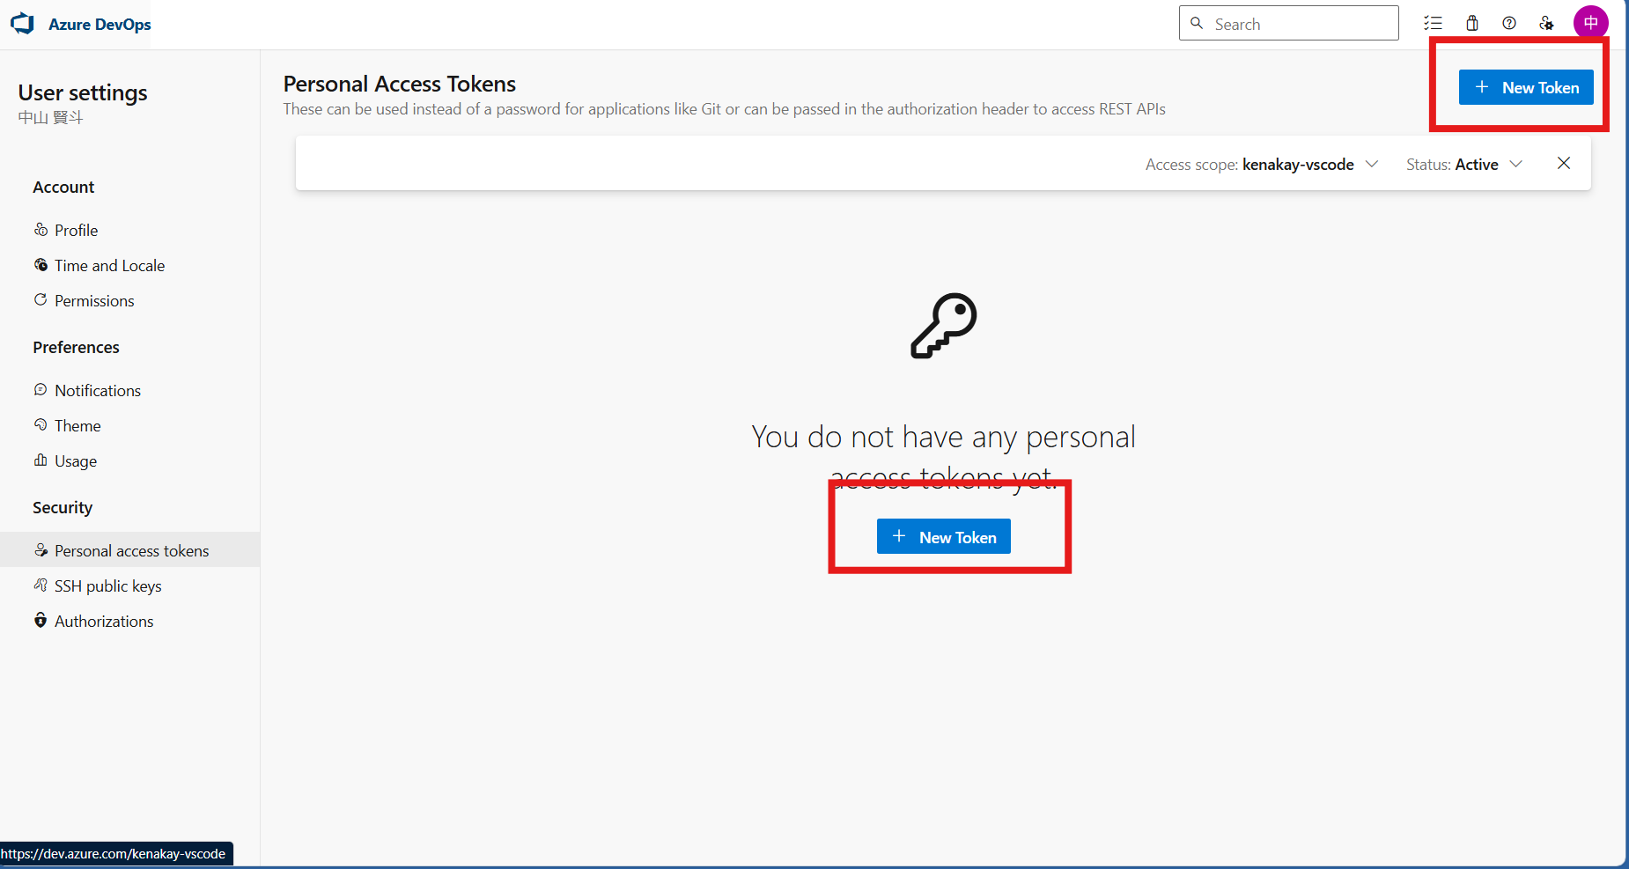Open the Profile settings page
1629x869 pixels.
tap(76, 231)
